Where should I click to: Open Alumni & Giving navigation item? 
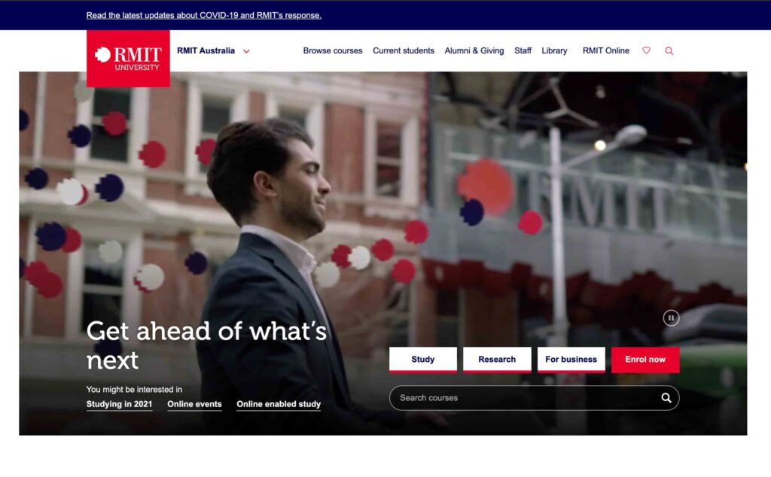click(474, 50)
